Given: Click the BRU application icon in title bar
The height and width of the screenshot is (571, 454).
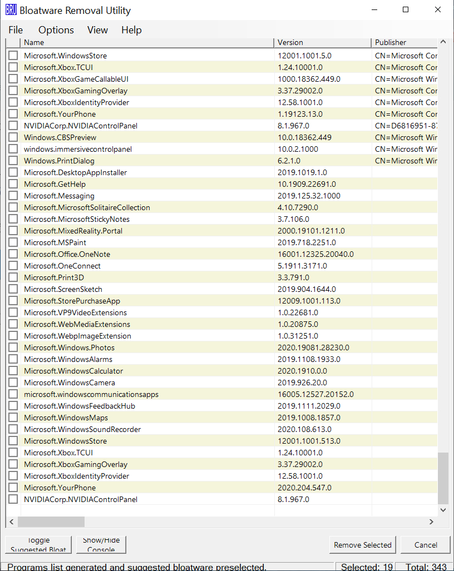Looking at the screenshot, I should pos(11,10).
